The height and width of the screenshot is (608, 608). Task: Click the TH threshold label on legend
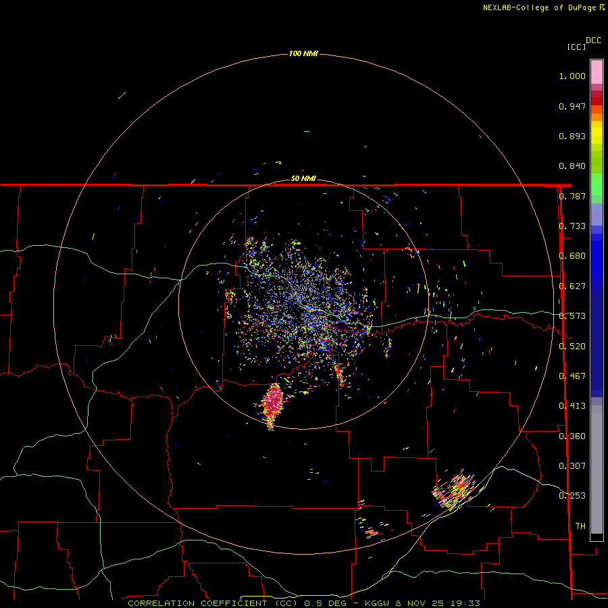point(580,526)
